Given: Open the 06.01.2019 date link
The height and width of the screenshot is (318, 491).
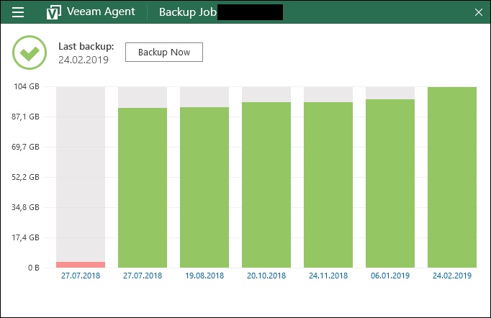Looking at the screenshot, I should [x=390, y=276].
